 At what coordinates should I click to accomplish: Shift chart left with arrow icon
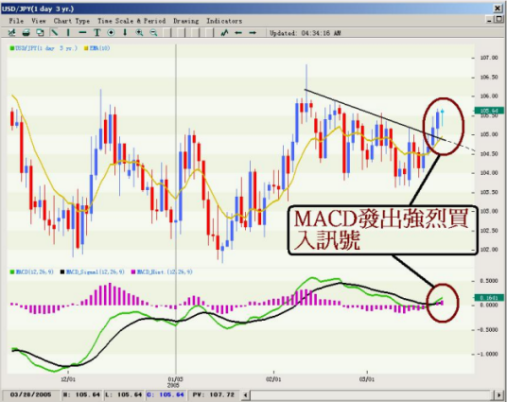(238, 33)
